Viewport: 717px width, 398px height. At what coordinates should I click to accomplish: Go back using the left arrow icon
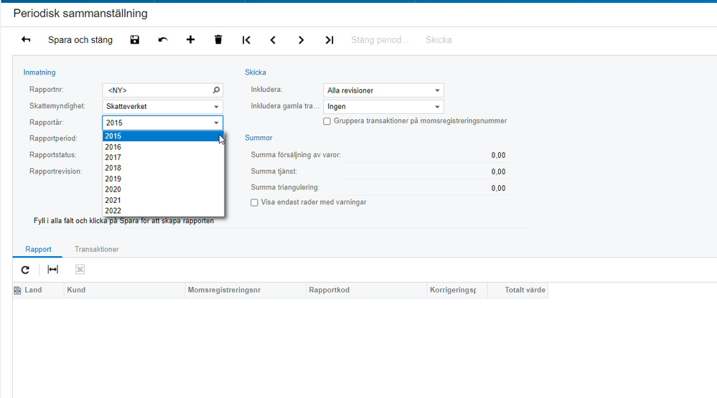click(26, 39)
